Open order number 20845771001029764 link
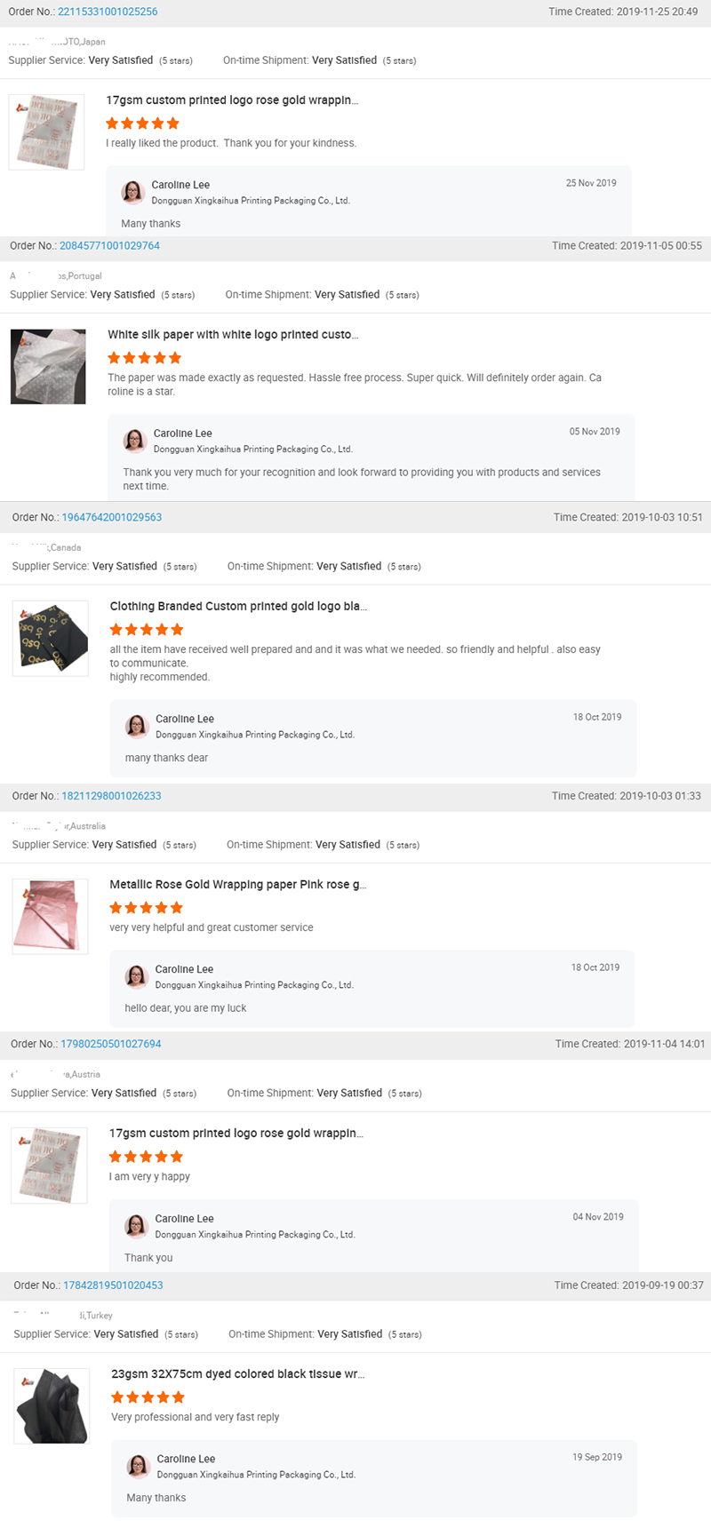The width and height of the screenshot is (711, 1528). 109,246
